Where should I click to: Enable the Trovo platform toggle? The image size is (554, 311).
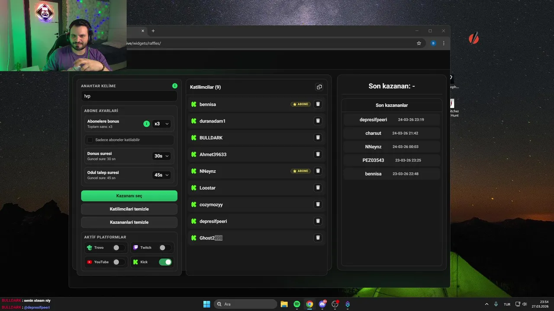119,248
